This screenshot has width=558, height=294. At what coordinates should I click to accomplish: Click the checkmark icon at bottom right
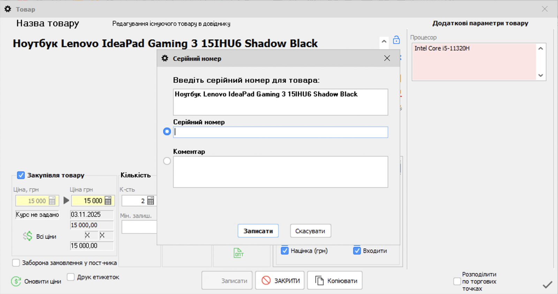coord(547,285)
